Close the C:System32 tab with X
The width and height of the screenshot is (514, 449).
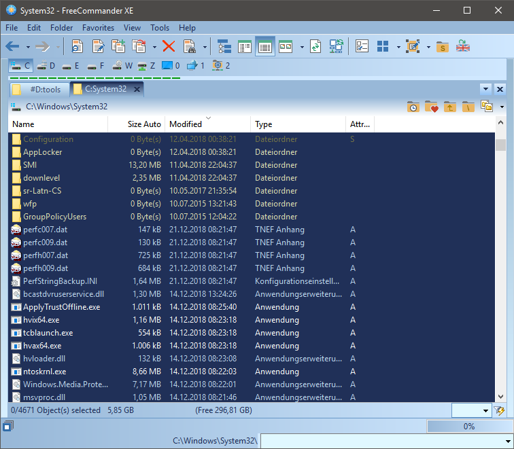137,90
